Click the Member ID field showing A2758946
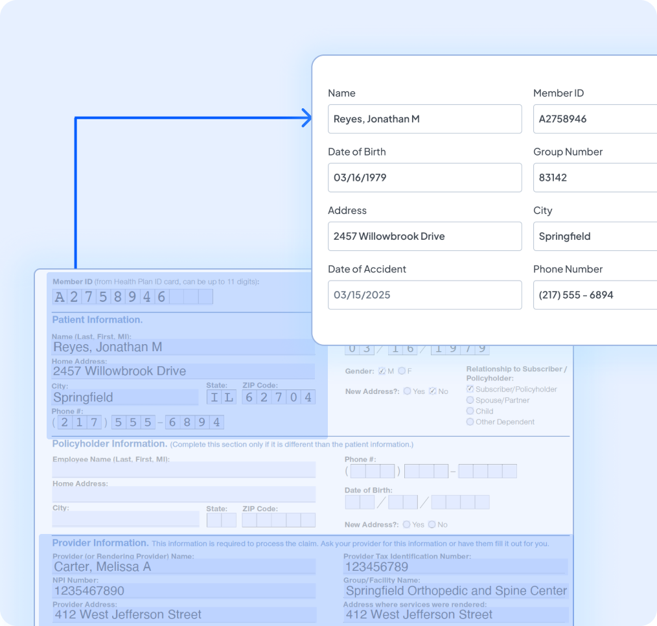This screenshot has width=657, height=626. click(595, 119)
